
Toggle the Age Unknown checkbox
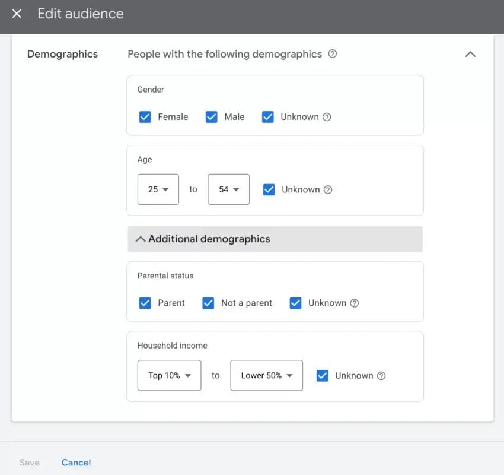[x=269, y=190]
